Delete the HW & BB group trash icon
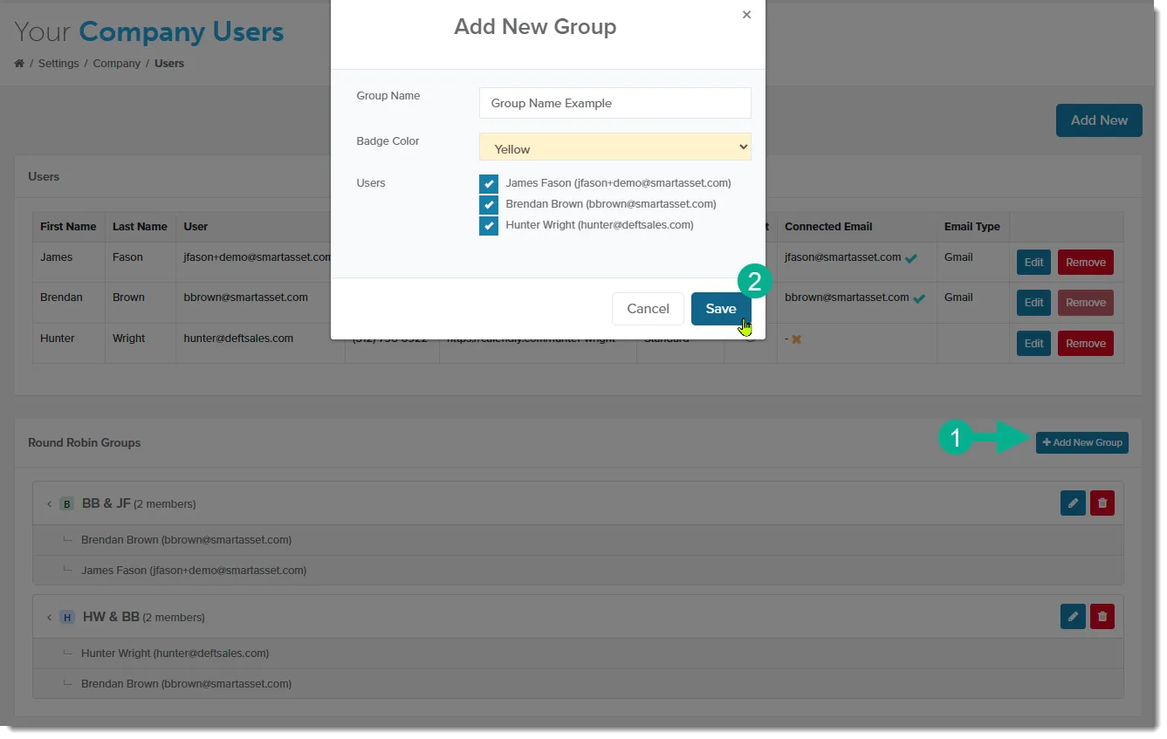Screen dimensions: 1167x739 tap(1102, 617)
